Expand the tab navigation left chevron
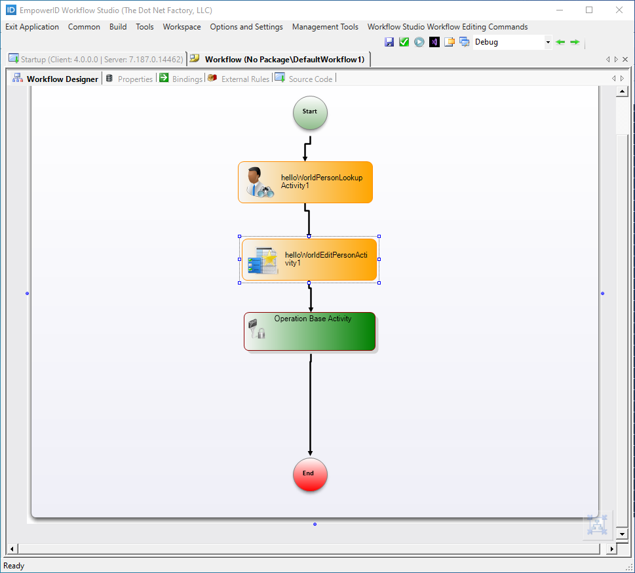This screenshot has height=573, width=635. [614, 78]
